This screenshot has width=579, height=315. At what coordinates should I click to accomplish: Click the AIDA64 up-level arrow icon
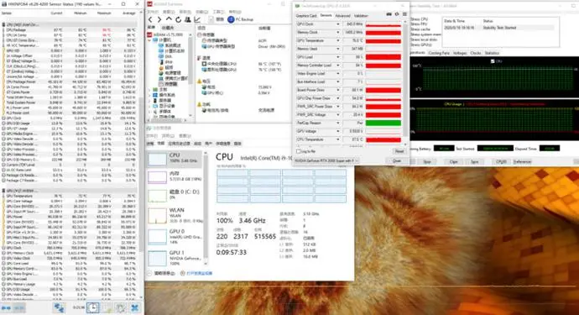(x=169, y=19)
